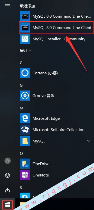This screenshot has width=94, height=210.
Task: Launch the OneNote app icon
Action: (25, 175)
